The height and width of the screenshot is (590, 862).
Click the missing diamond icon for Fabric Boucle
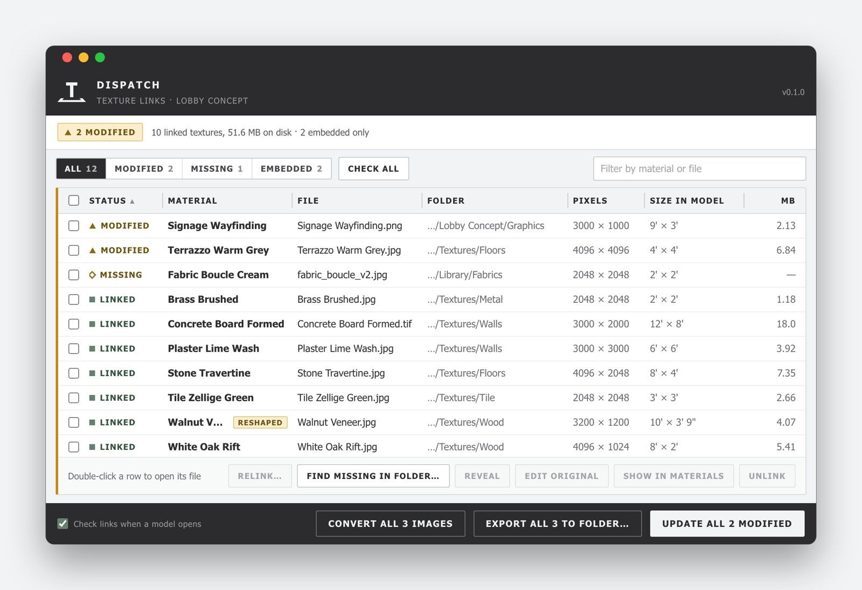[x=92, y=275]
